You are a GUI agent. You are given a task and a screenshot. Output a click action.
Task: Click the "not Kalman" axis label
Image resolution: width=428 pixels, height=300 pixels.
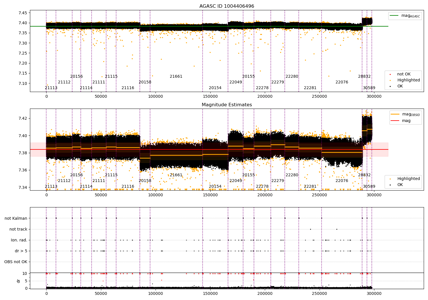tap(16, 218)
